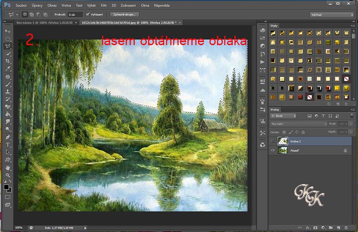Image resolution: width=358 pixels, height=232 pixels.
Task: Select the Custom Shape tool
Action: [8, 160]
